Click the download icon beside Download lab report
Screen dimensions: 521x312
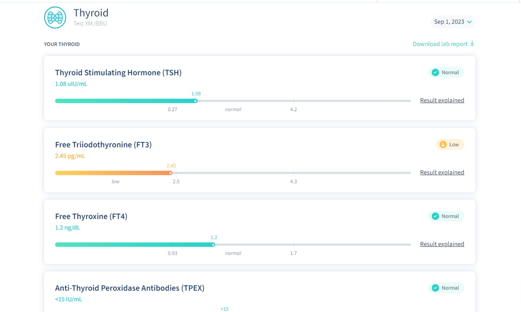[x=473, y=44]
